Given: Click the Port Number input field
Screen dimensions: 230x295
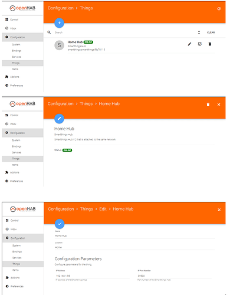Looking at the screenshot, I should 175,276.
